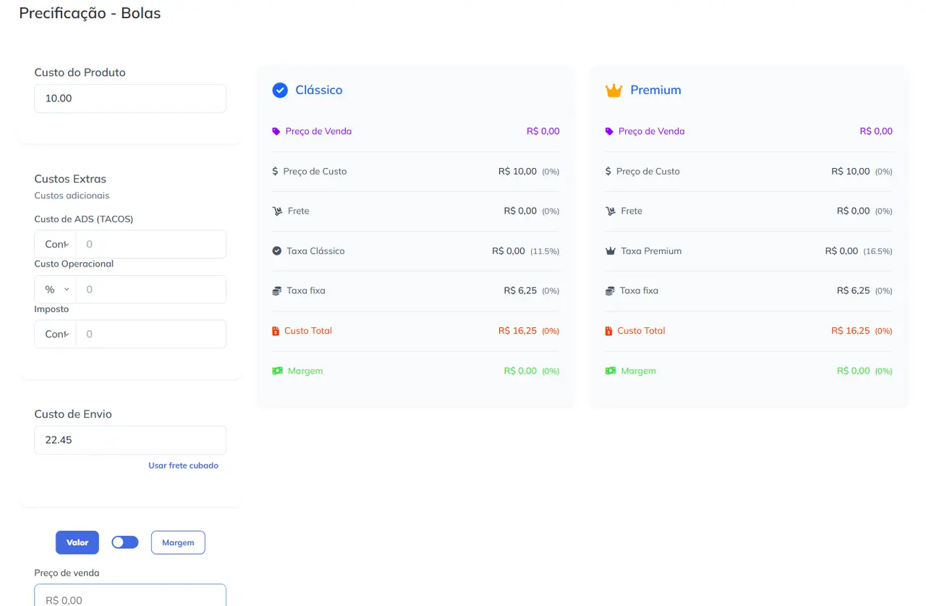
Task: Click the green Margem money icon in Premium card
Action: (610, 371)
